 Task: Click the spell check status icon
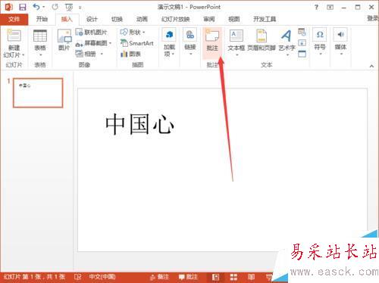pos(77,277)
